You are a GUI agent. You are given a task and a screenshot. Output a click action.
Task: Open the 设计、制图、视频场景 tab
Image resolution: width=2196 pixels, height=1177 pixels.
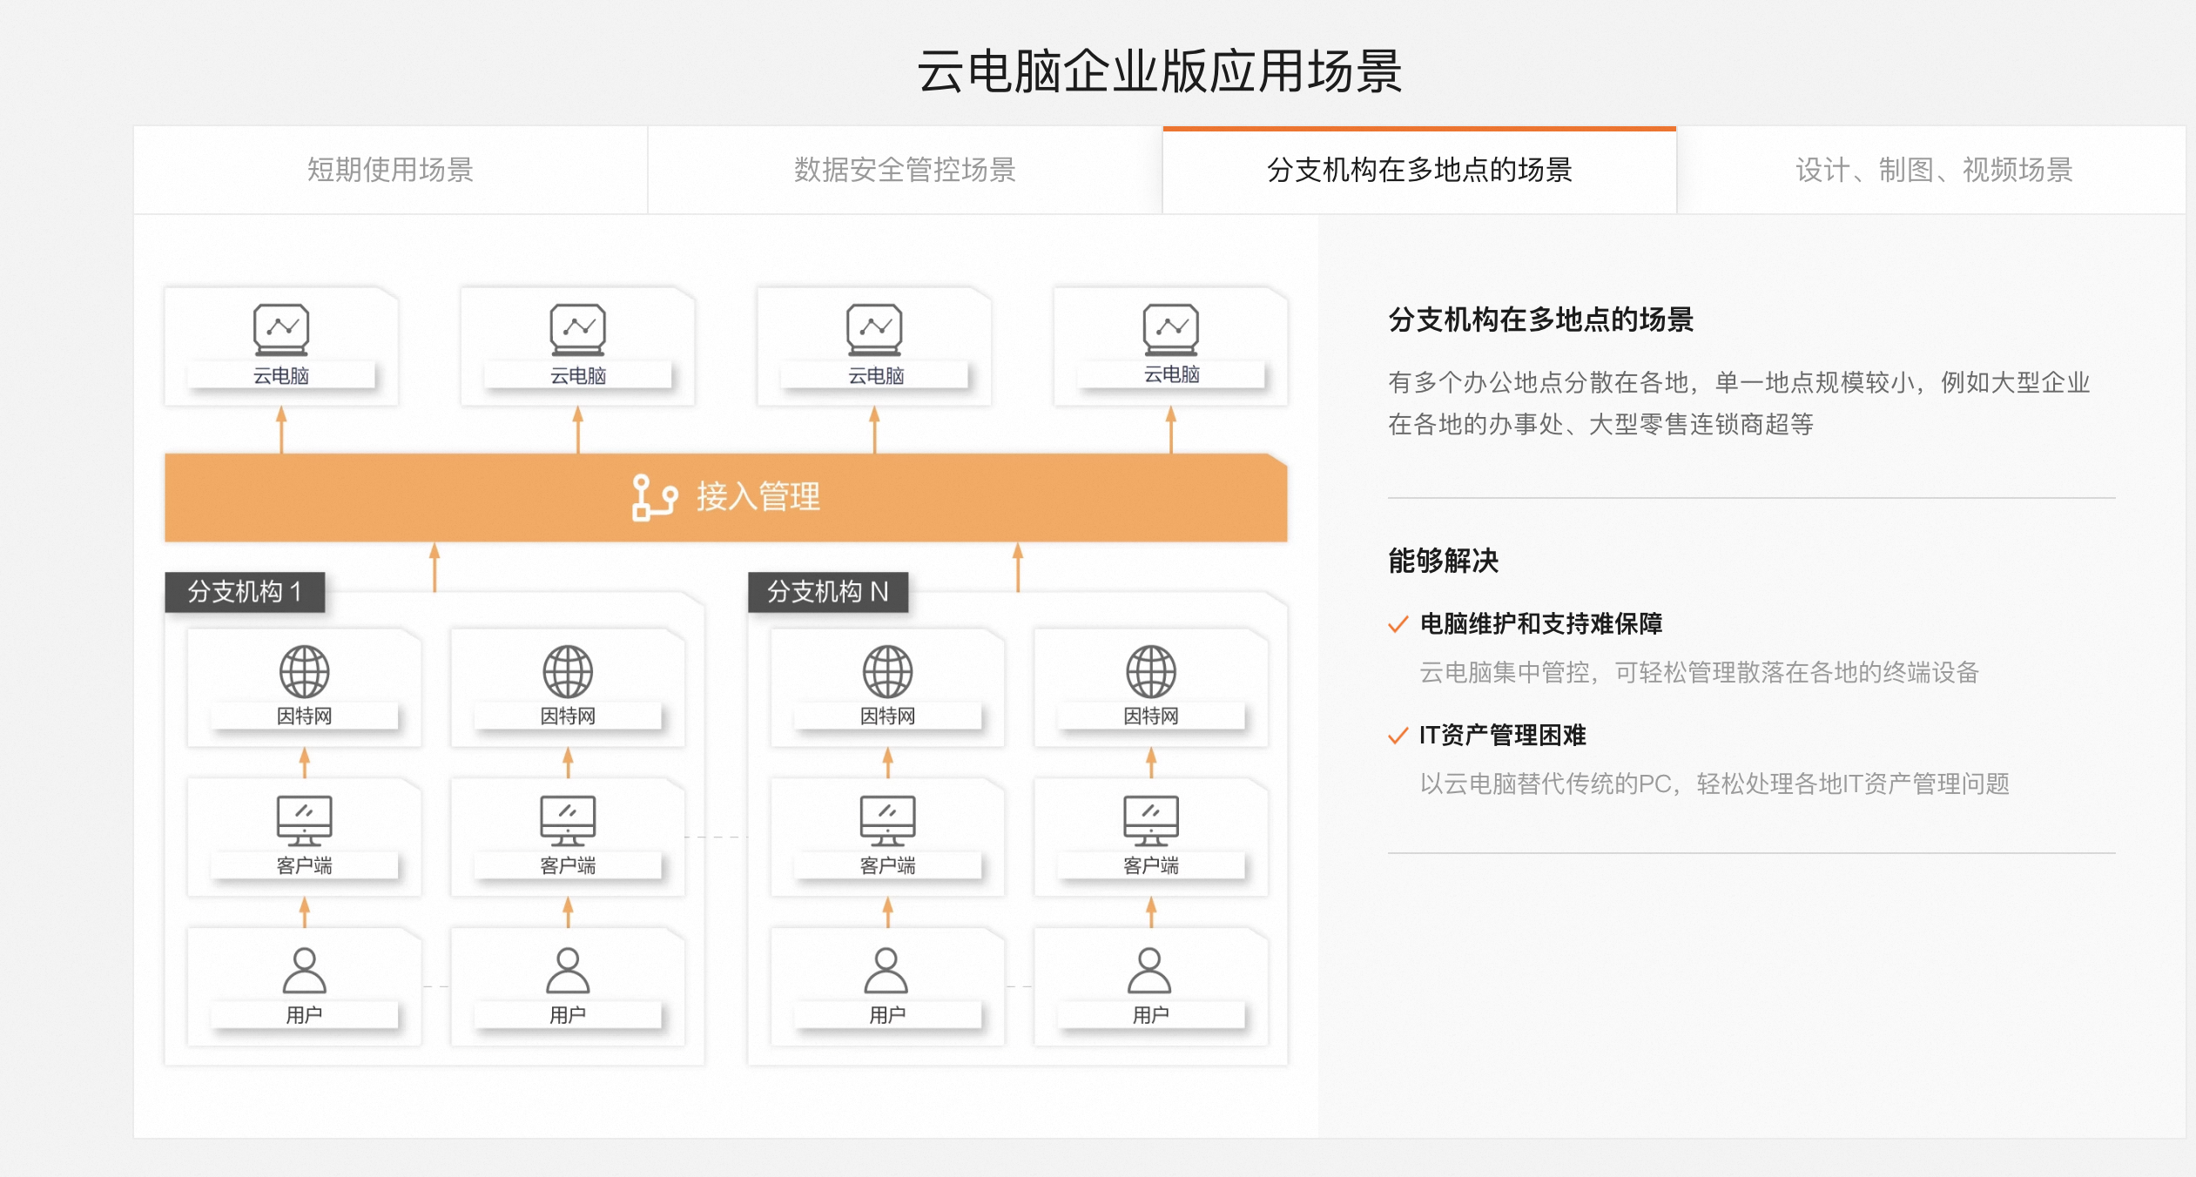point(1933,170)
